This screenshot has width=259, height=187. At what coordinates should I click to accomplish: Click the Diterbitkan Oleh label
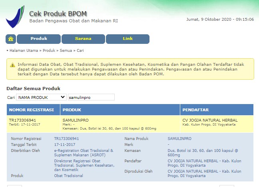coord(25,151)
